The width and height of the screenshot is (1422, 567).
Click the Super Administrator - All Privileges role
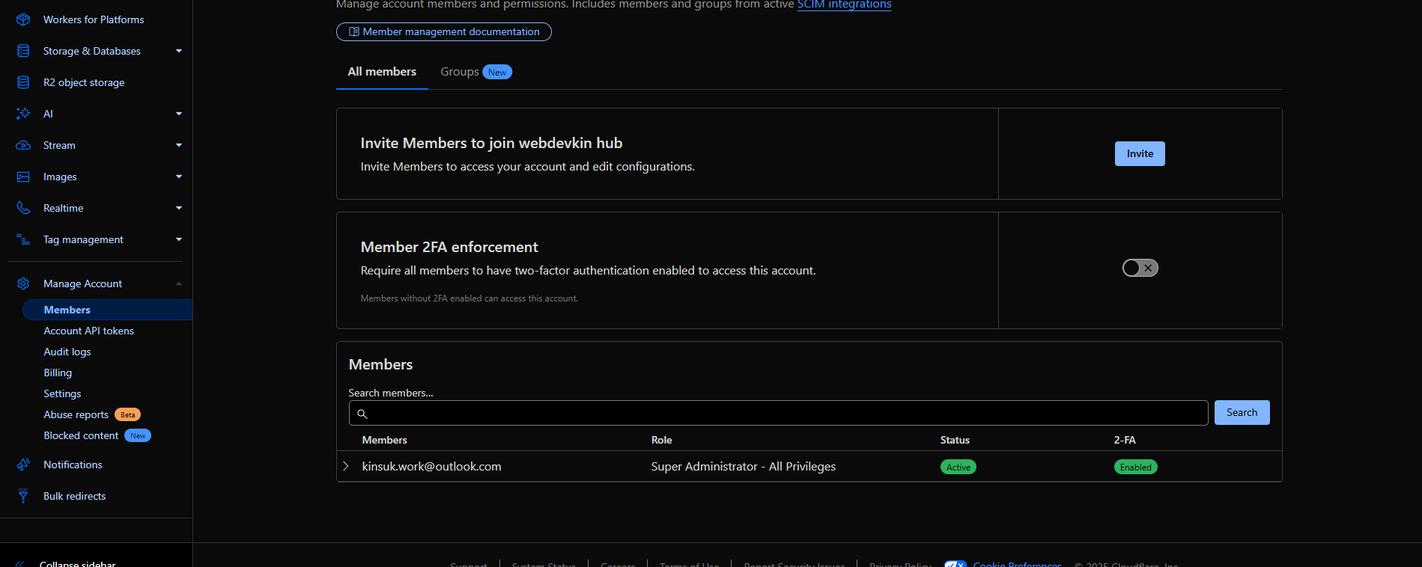point(744,466)
